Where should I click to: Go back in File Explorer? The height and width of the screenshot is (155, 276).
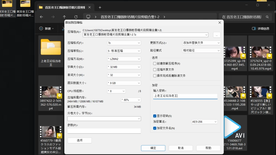click(41, 17)
